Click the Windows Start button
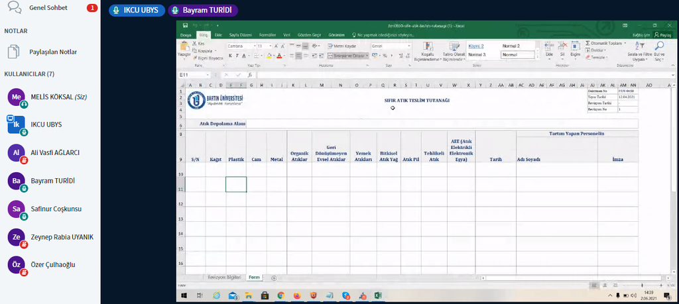 pyautogui.click(x=184, y=296)
